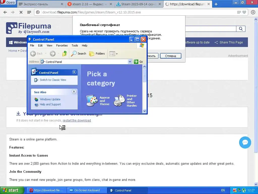Open the Edit menu in Control Panel
258x194 pixels.
[40, 45]
